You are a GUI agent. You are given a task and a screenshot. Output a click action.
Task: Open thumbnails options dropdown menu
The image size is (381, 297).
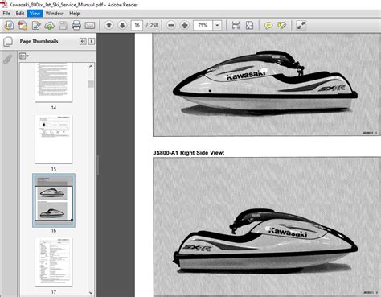[24, 56]
